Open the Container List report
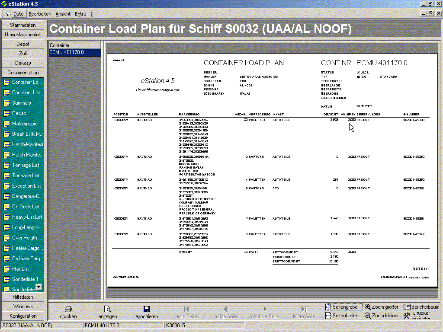 point(26,93)
